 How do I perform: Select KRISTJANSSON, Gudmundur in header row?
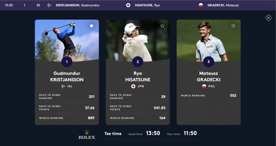[78, 5]
